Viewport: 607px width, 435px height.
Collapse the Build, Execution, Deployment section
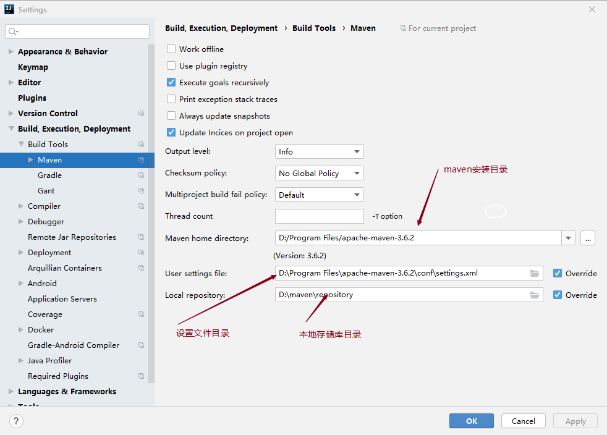click(x=11, y=129)
